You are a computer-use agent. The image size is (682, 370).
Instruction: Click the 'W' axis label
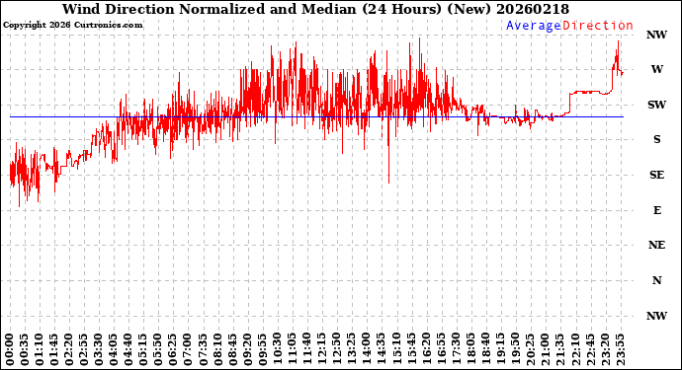tap(656, 69)
